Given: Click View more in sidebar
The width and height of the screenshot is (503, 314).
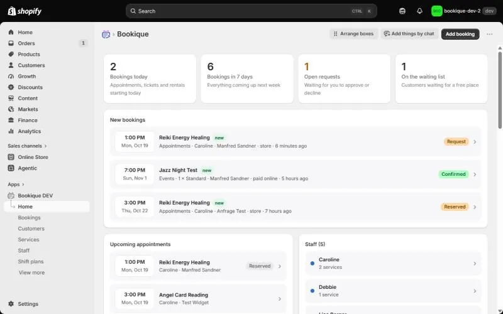Looking at the screenshot, I should click(32, 273).
